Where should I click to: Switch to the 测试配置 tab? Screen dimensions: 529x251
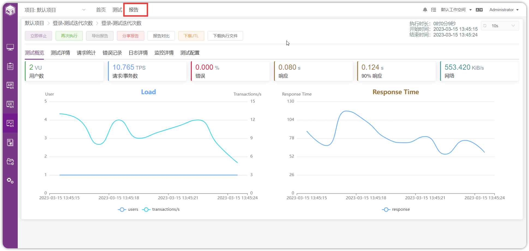click(x=190, y=53)
